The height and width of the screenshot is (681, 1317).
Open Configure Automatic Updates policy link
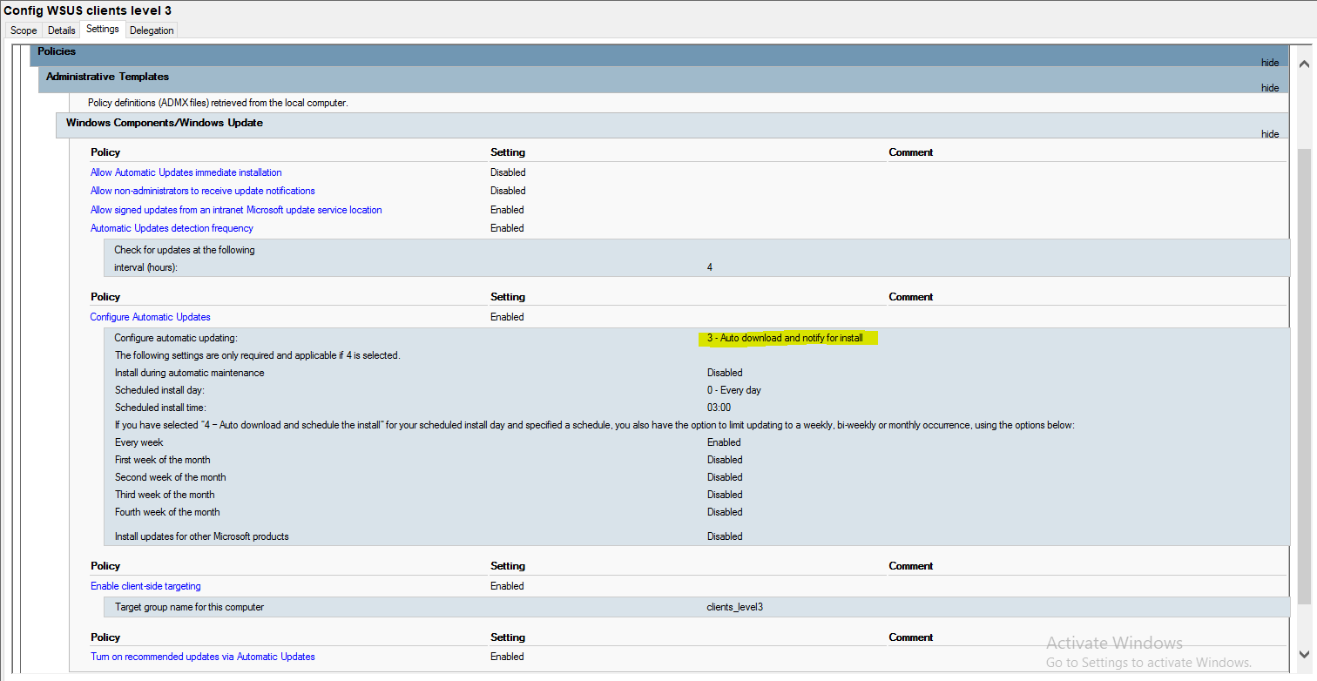point(151,317)
